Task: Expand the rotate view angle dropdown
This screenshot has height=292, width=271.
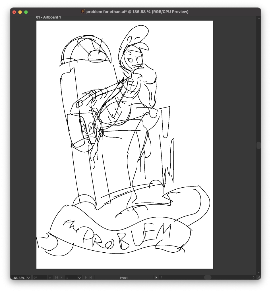Action: (x=50, y=278)
